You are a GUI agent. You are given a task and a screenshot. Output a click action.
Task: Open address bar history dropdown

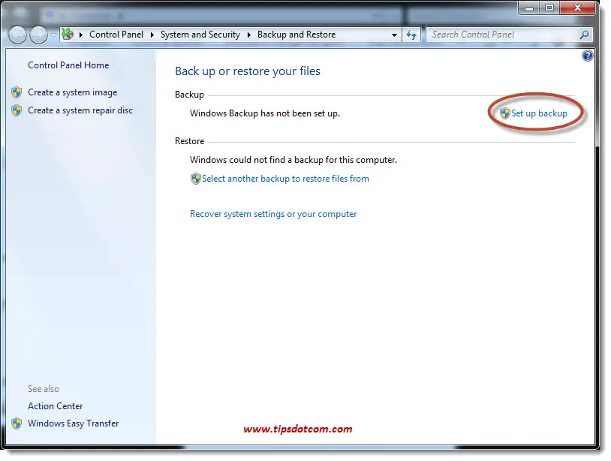[394, 35]
